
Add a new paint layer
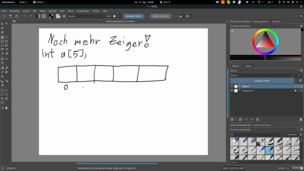[x=232, y=119]
